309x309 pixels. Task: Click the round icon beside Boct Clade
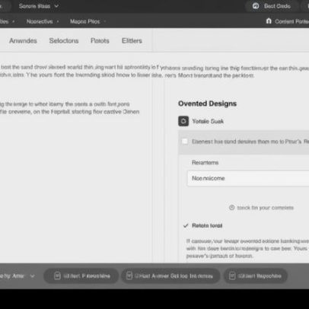click(x=256, y=6)
